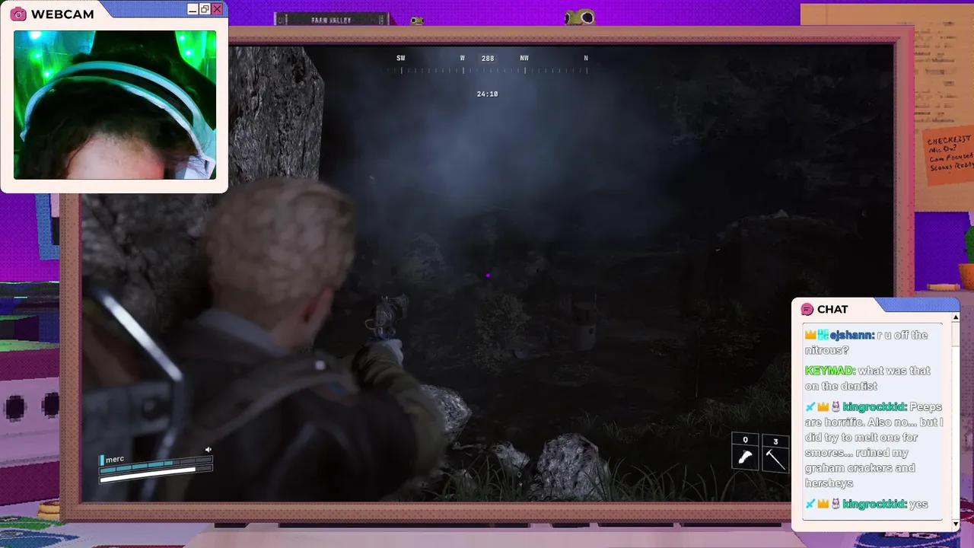Click the speaker icon above merc's bars
This screenshot has height=548, width=974.
pyautogui.click(x=208, y=450)
